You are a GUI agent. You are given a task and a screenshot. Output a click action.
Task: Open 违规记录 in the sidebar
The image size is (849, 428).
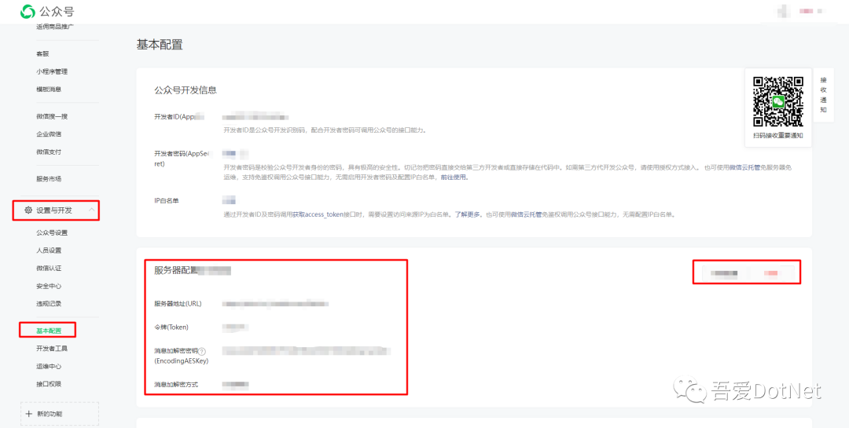coord(49,304)
